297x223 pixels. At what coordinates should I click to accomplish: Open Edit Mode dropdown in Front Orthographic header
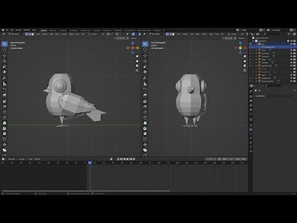157,34
